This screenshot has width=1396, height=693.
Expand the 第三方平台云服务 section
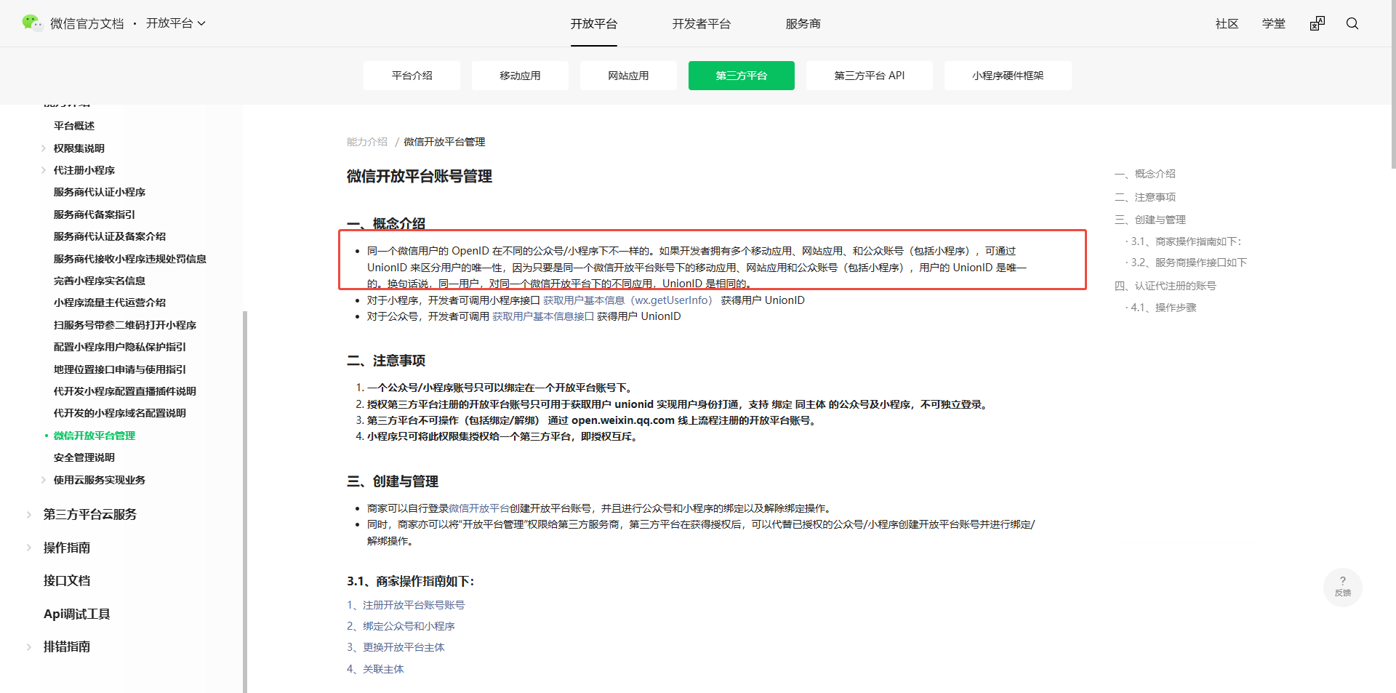point(29,515)
